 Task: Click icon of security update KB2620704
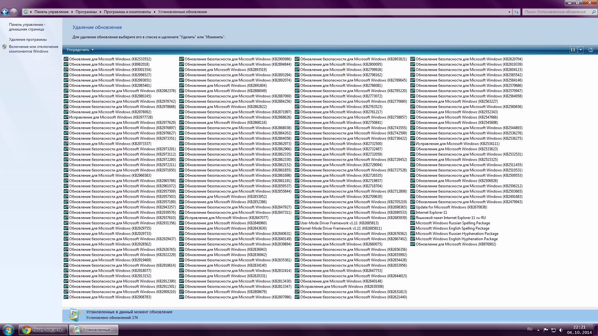413,59
